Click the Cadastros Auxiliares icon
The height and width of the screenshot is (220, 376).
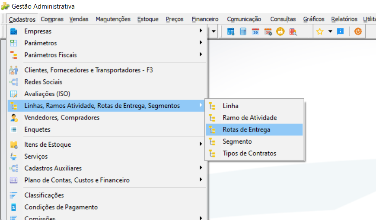pyautogui.click(x=14, y=168)
